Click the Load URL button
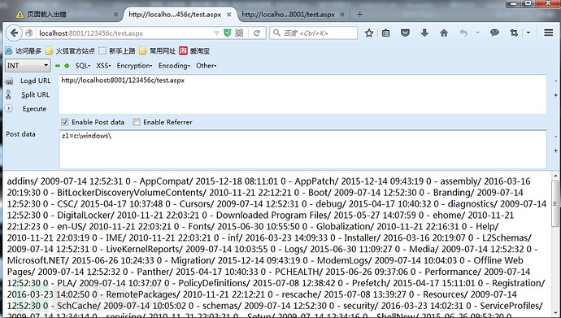 point(35,81)
